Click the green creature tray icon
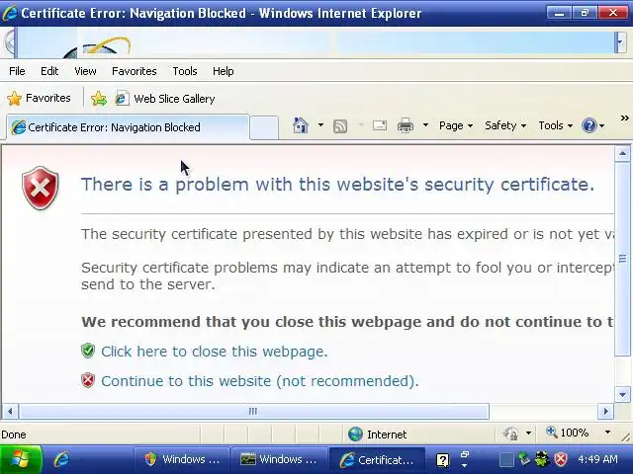 click(542, 458)
